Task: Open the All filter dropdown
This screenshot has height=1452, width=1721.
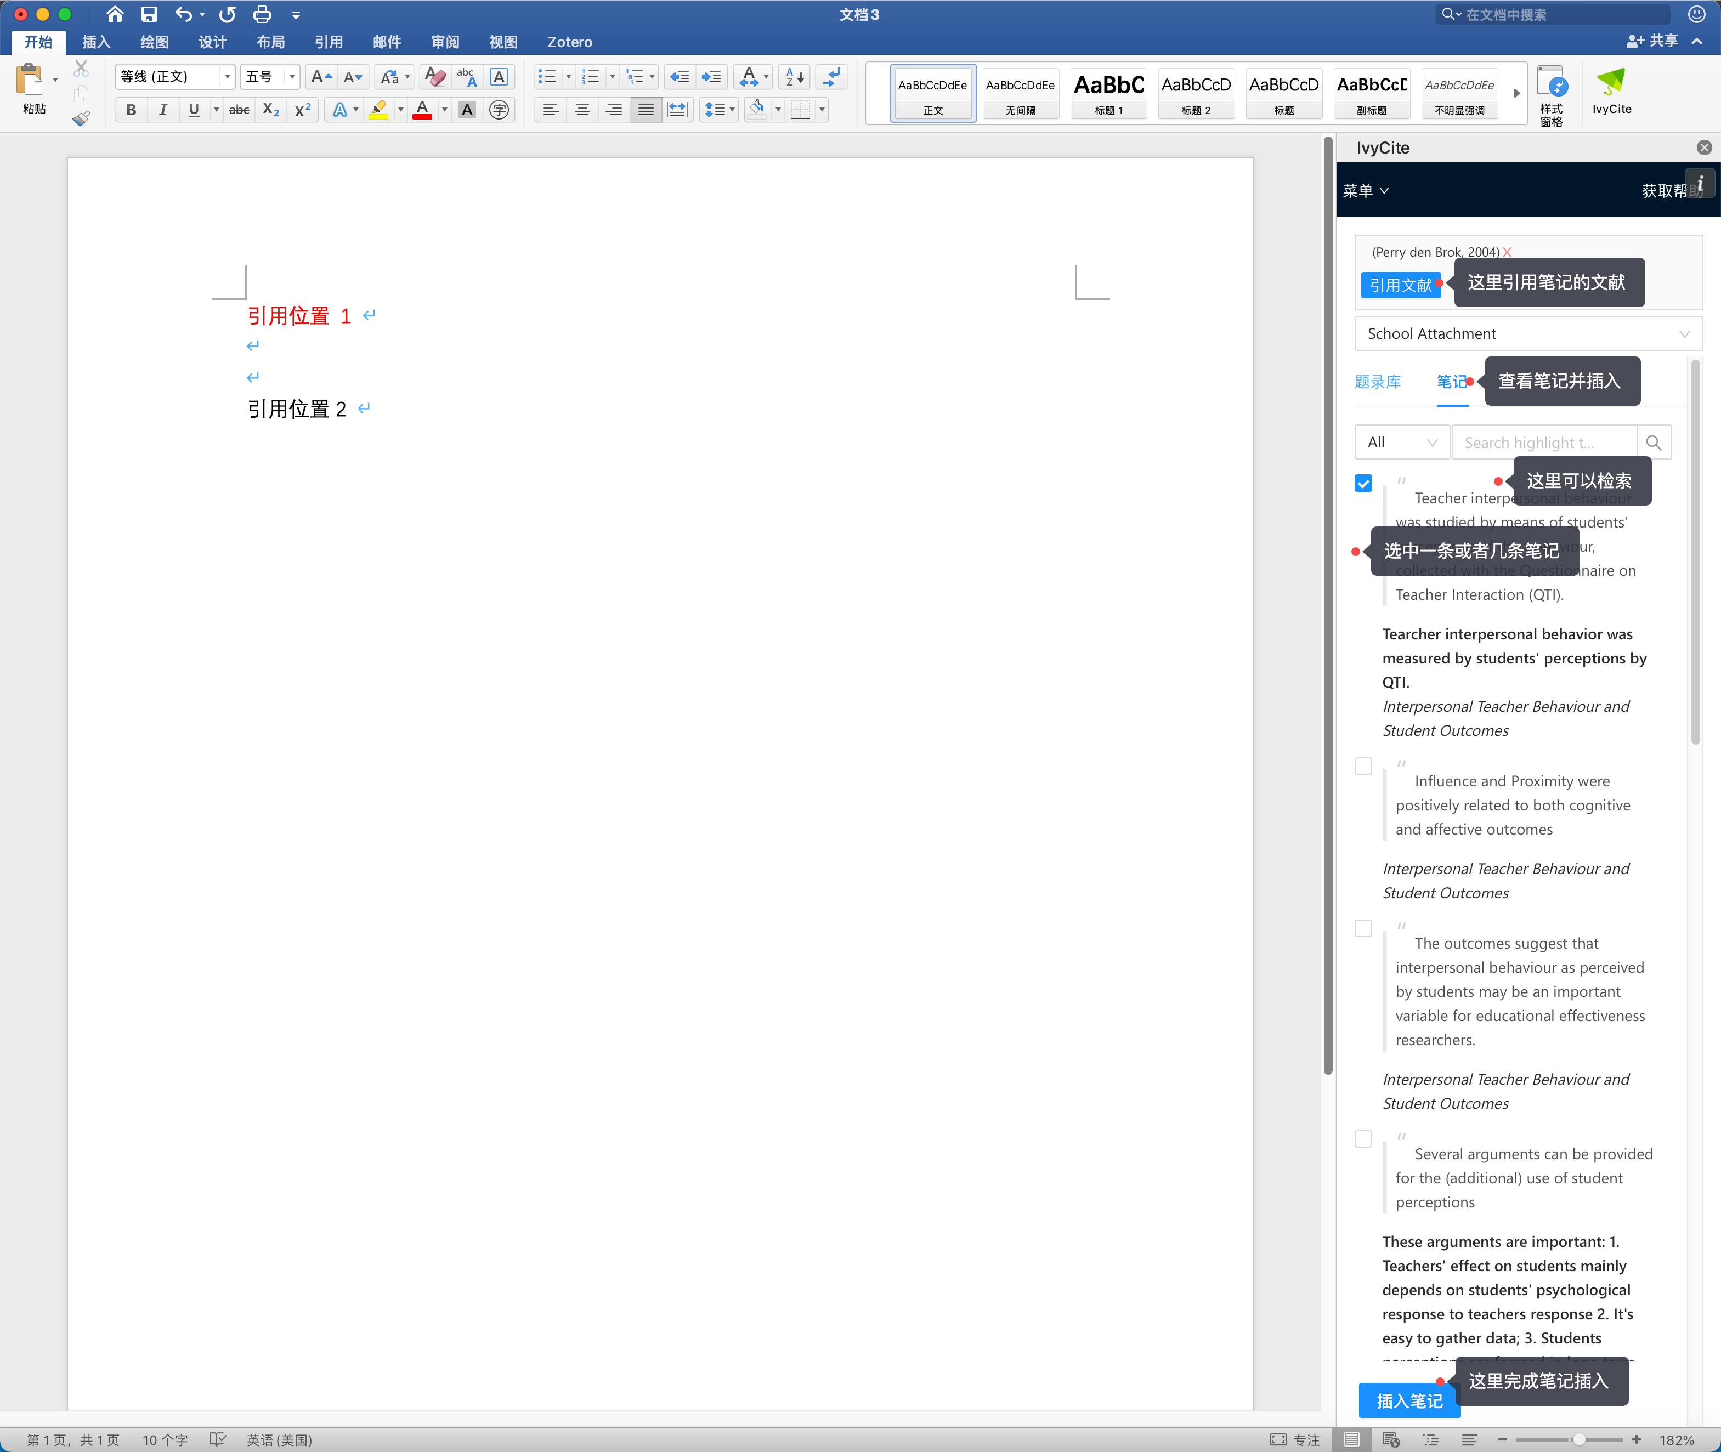Action: [1401, 442]
